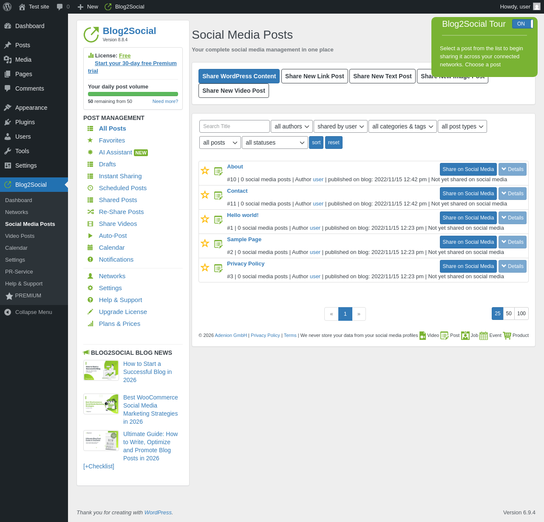Click the Share Videos film icon
The image size is (544, 522).
point(90,224)
